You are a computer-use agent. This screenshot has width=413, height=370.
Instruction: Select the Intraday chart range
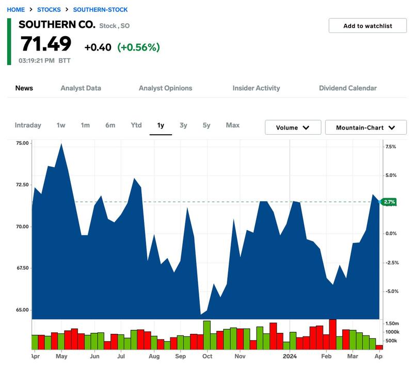tap(28, 125)
